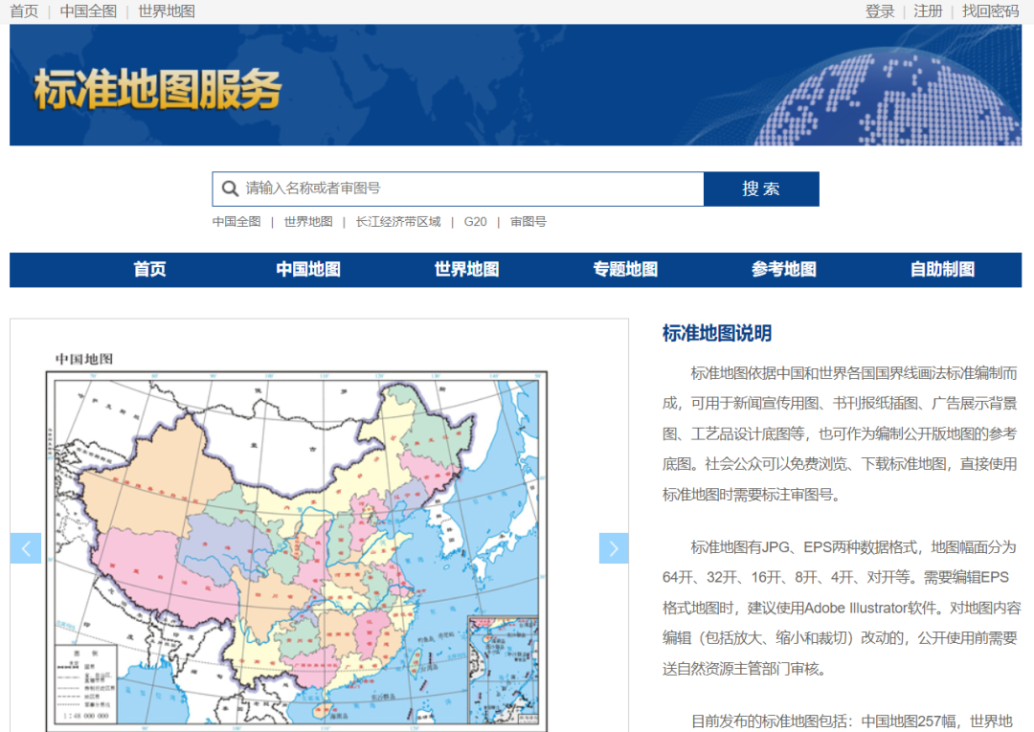Image resolution: width=1034 pixels, height=732 pixels.
Task: Click the 中国地图 title above the map
Action: [83, 359]
